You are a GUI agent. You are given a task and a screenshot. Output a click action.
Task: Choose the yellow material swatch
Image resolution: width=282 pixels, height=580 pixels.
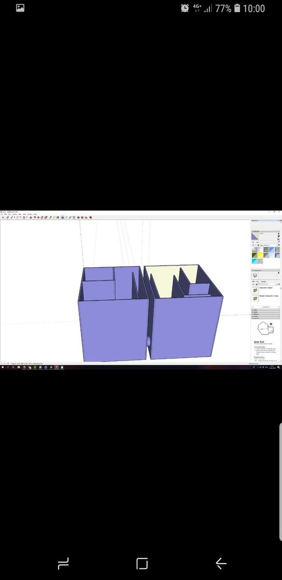pos(260,255)
